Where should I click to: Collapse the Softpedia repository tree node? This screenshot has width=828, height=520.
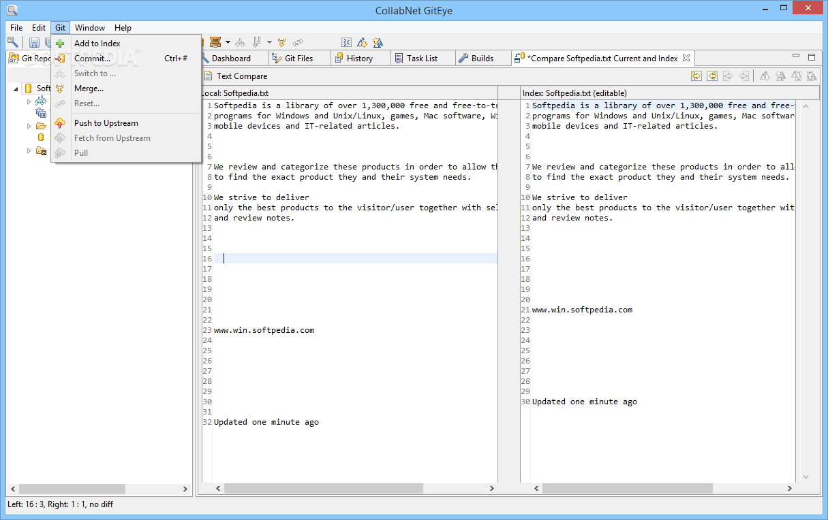(x=16, y=88)
